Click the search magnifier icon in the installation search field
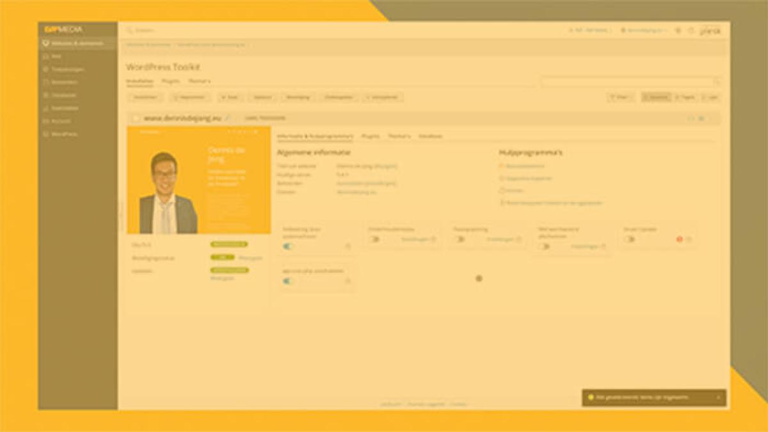This screenshot has height=432, width=768. (716, 82)
